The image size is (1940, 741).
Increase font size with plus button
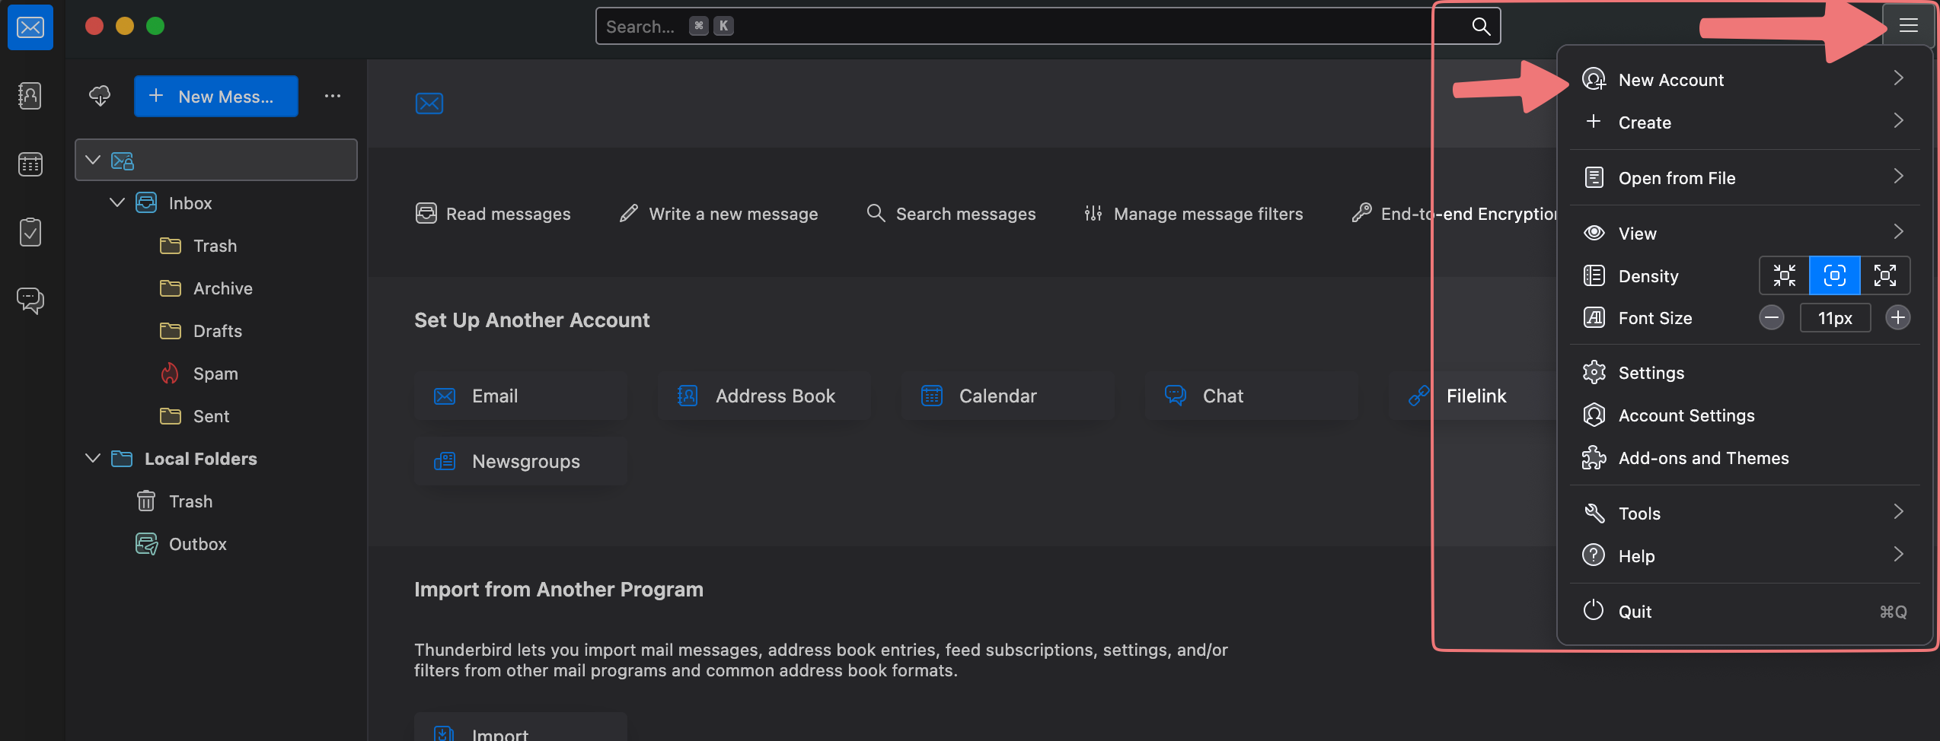point(1898,317)
